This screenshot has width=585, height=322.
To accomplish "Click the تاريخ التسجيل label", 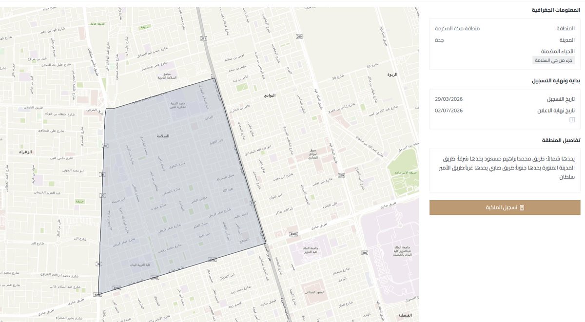I will pos(560,99).
